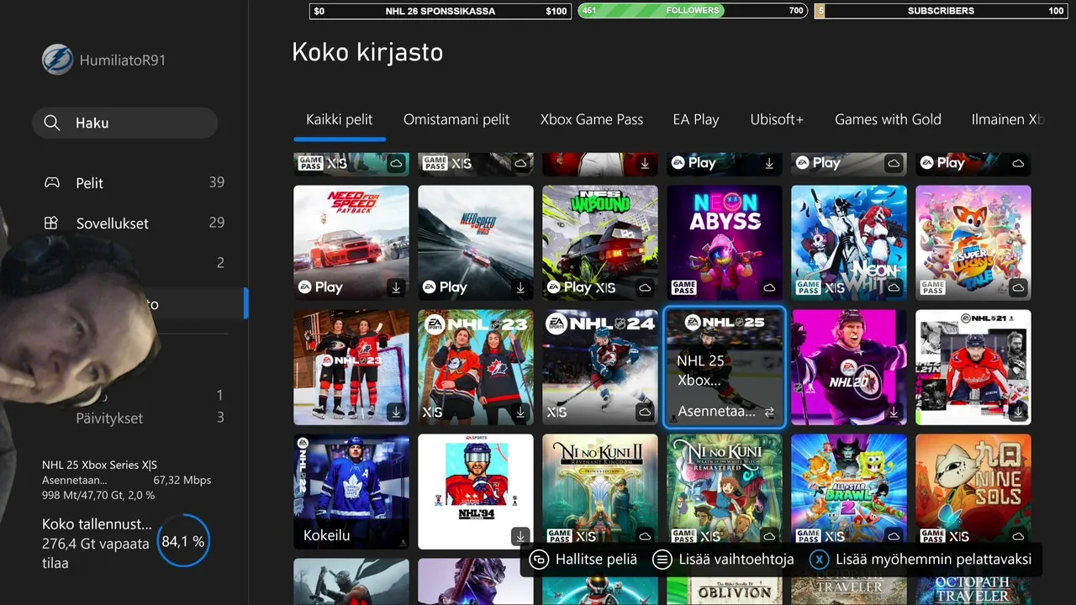Image resolution: width=1076 pixels, height=605 pixels.
Task: Choose Lisää myöhemmin pelattavaksi
Action: pos(920,559)
